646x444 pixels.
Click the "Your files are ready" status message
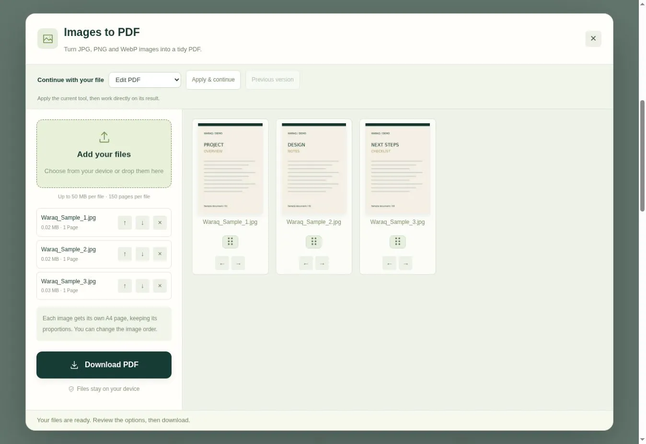click(x=114, y=421)
